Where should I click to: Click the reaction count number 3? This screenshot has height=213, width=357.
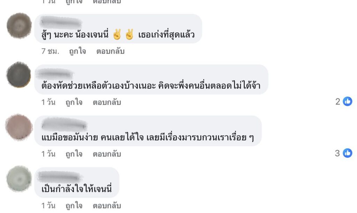pyautogui.click(x=337, y=153)
